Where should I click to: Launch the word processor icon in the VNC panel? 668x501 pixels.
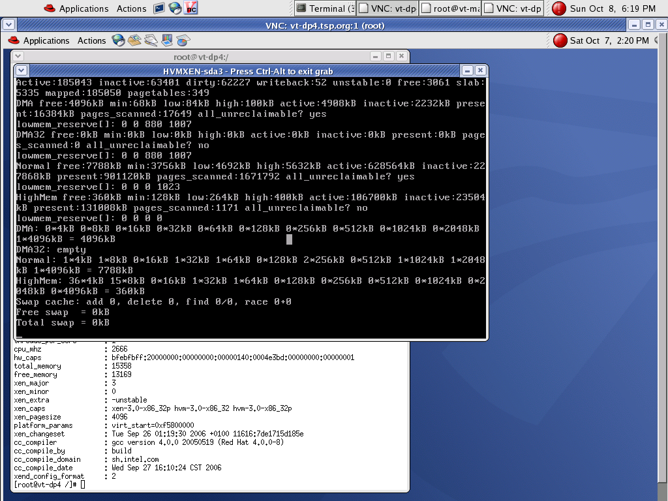[151, 40]
